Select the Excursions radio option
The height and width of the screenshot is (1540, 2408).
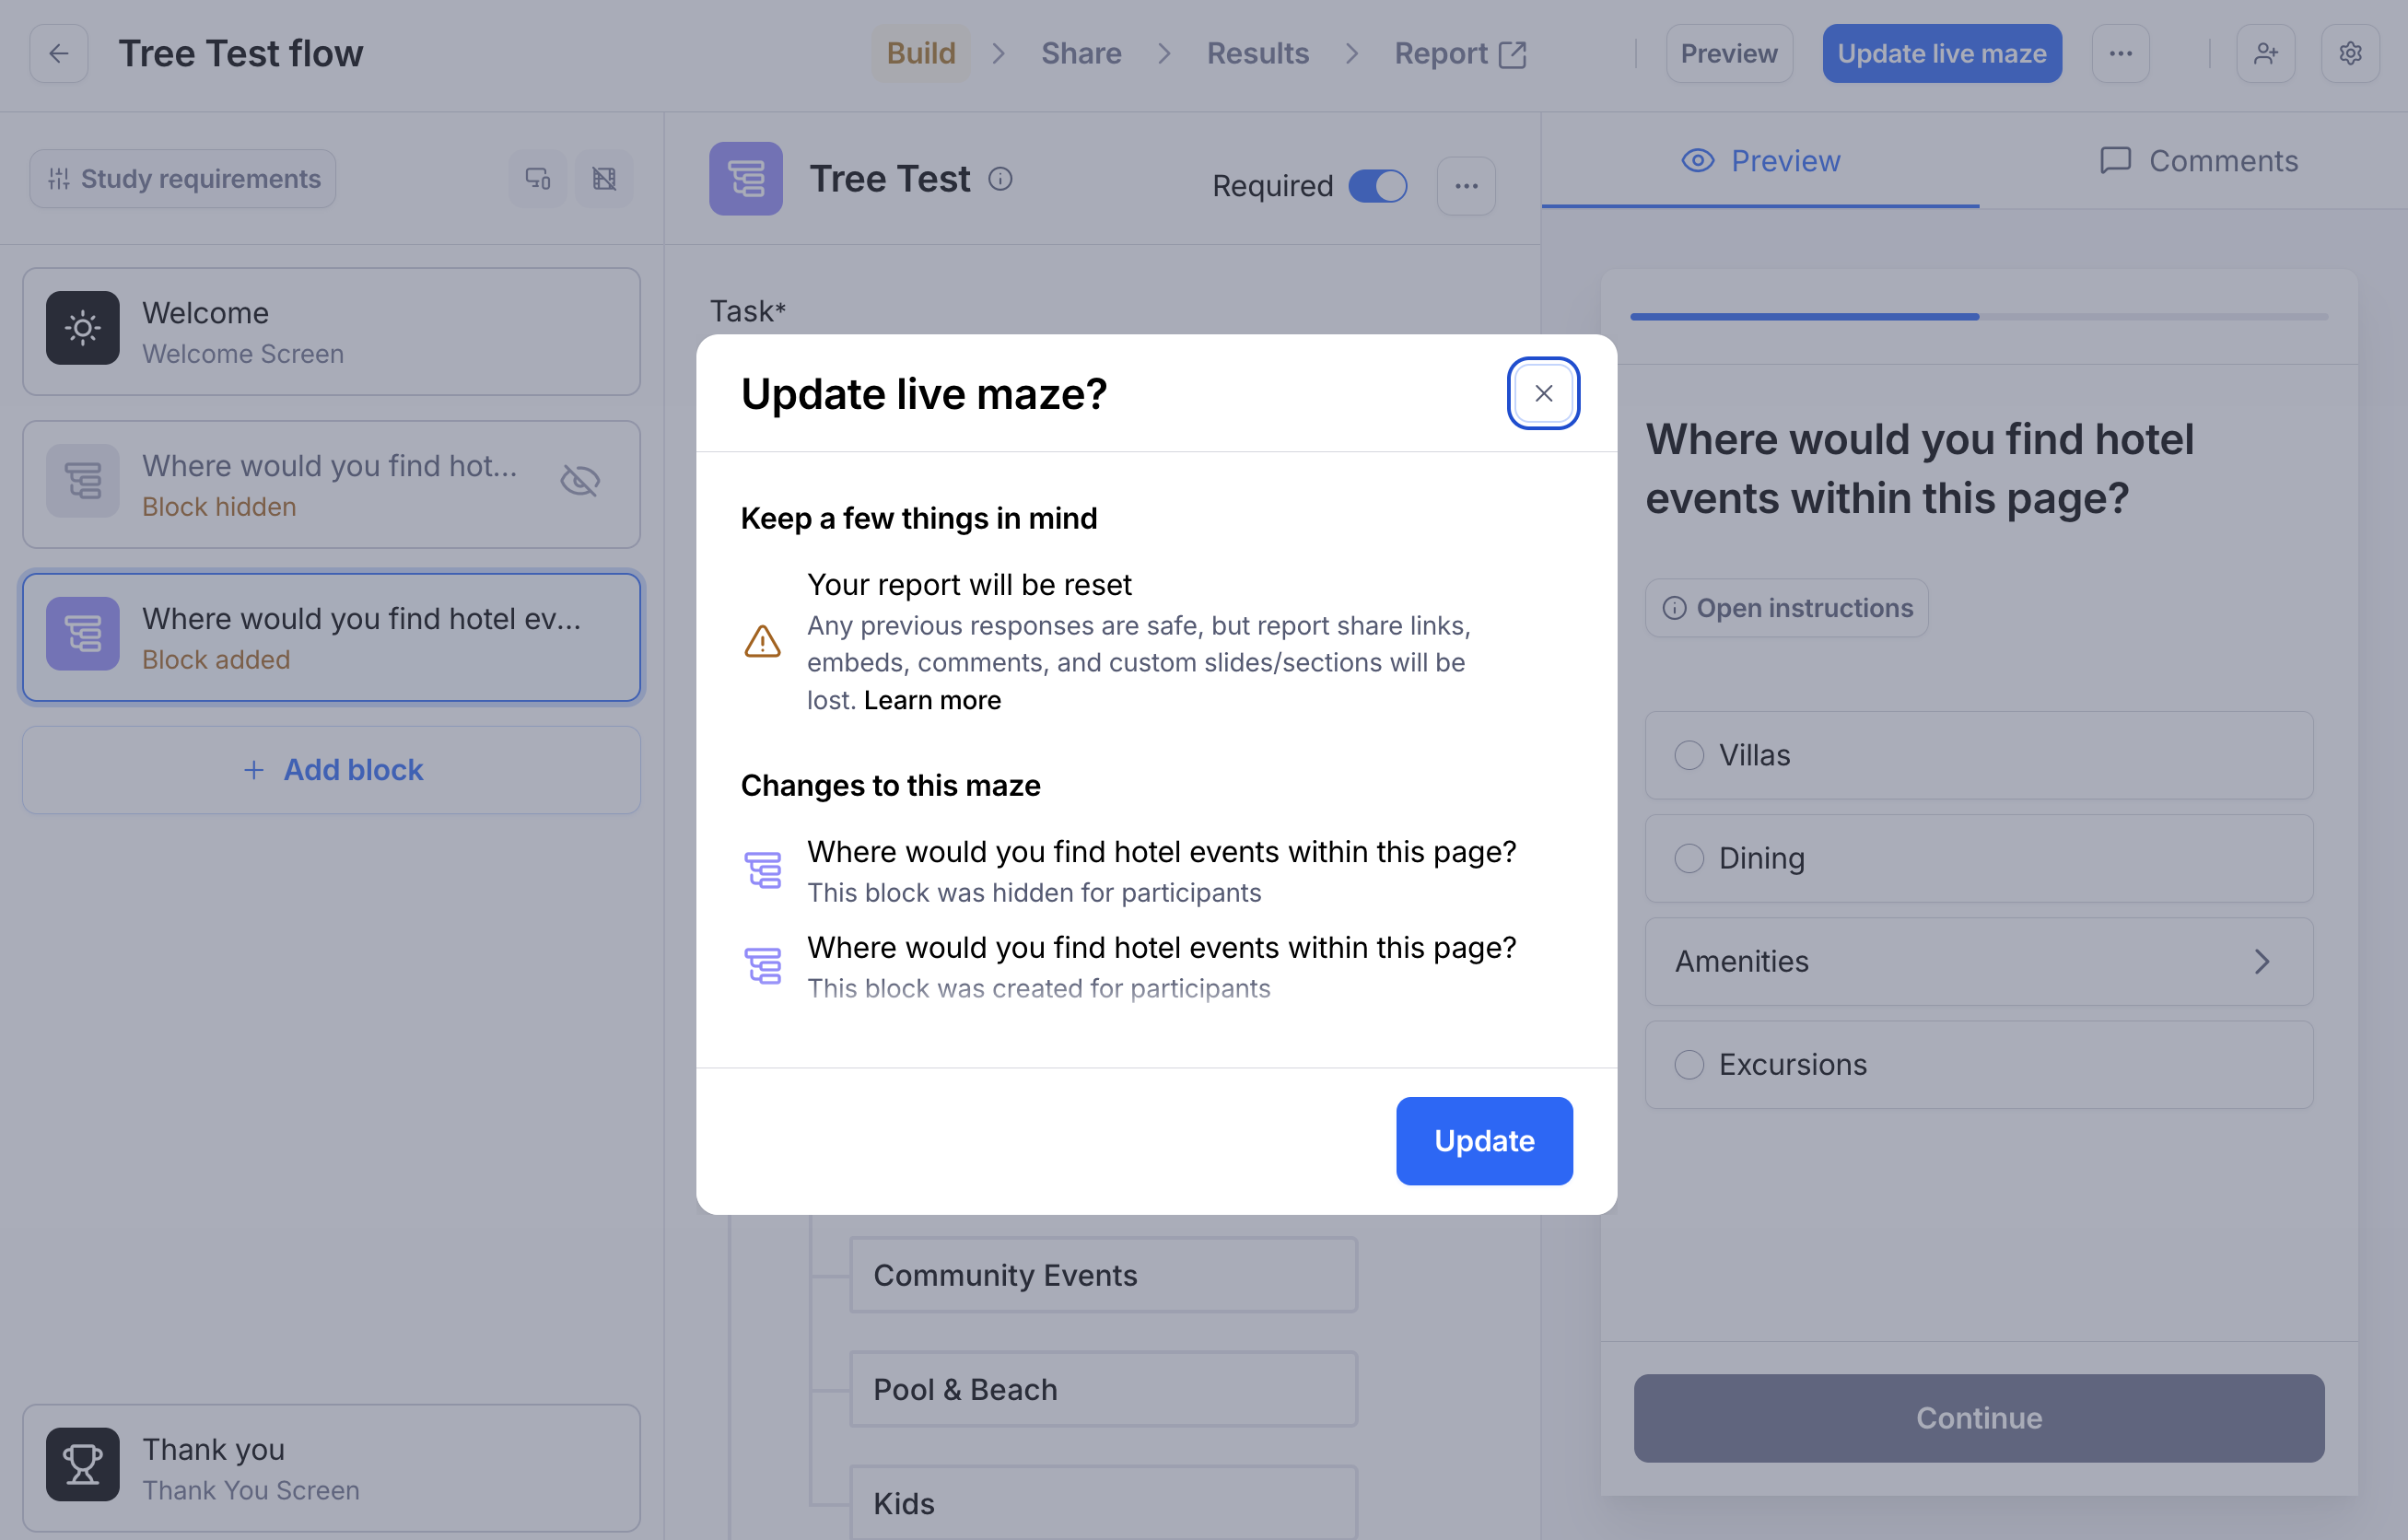pos(1689,1065)
